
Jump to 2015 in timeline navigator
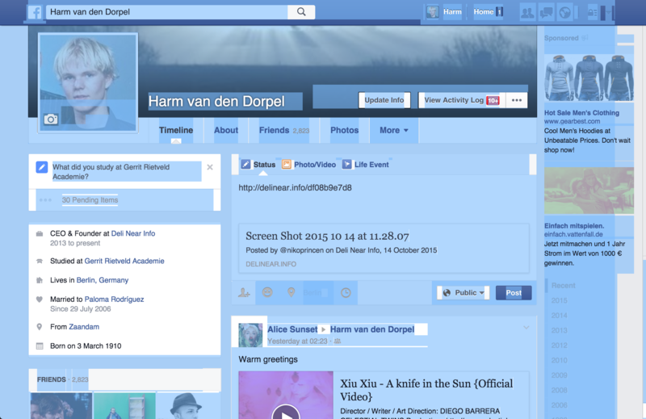coord(560,300)
